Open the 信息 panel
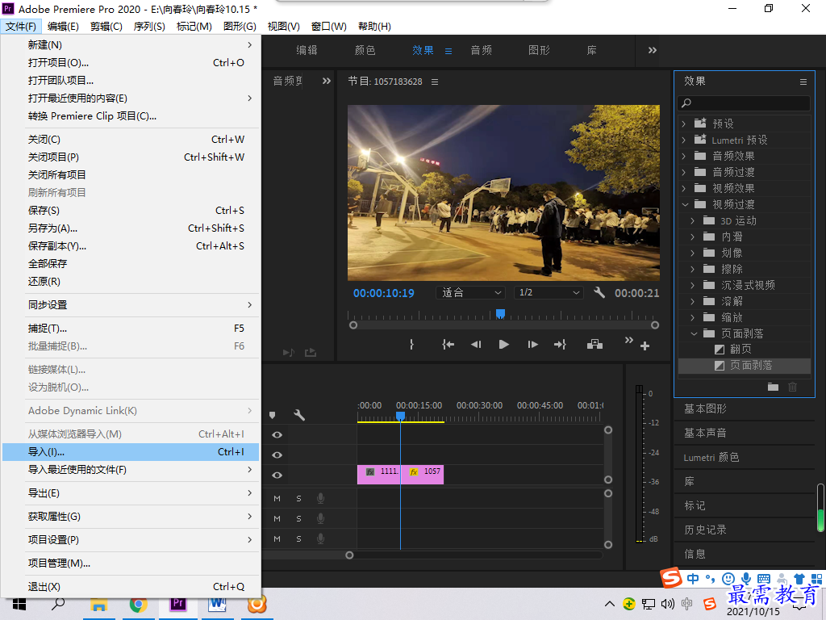Screen dimensions: 826x620 tap(695, 554)
